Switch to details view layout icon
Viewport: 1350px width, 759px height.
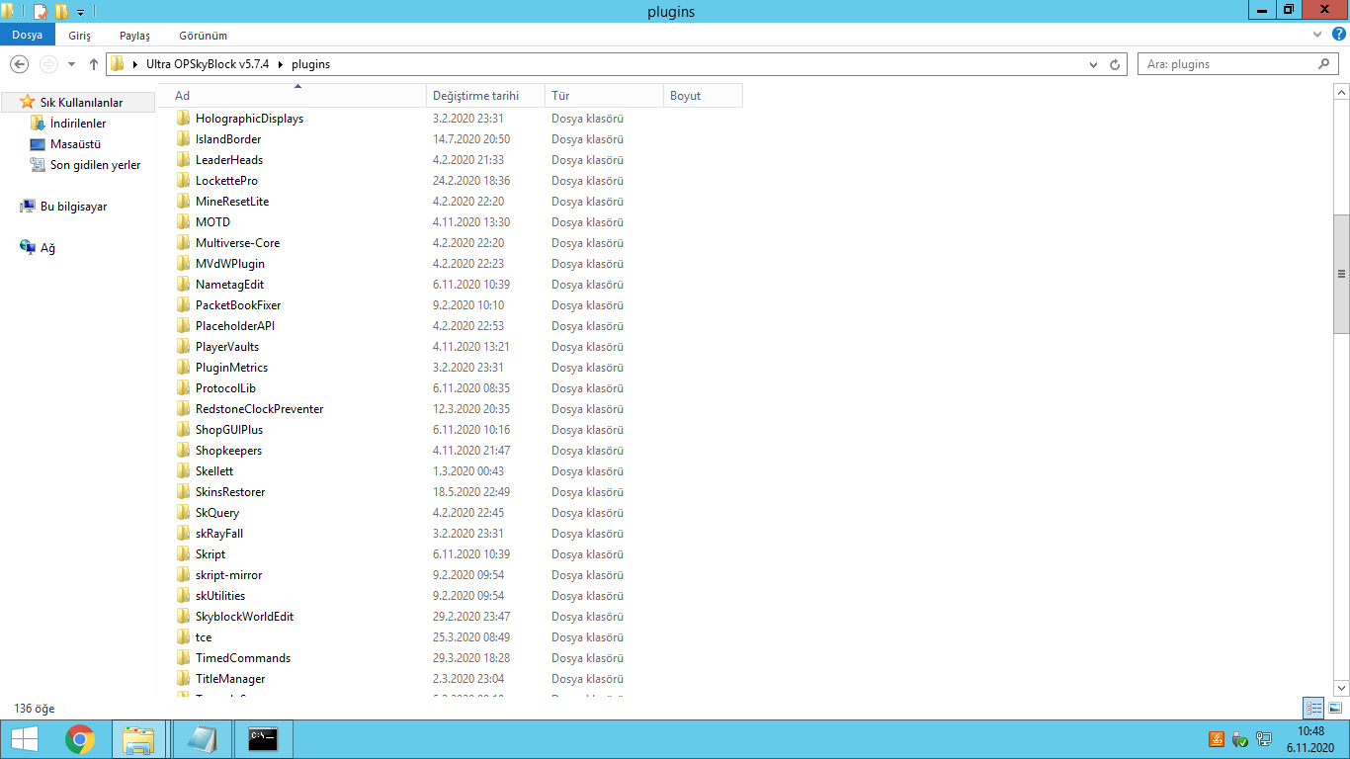1313,708
